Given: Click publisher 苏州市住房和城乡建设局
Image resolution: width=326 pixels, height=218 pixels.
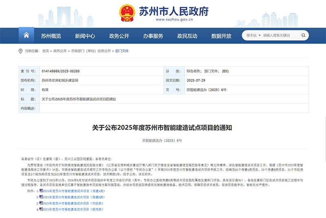Looking at the screenshot, I should tap(60, 80).
